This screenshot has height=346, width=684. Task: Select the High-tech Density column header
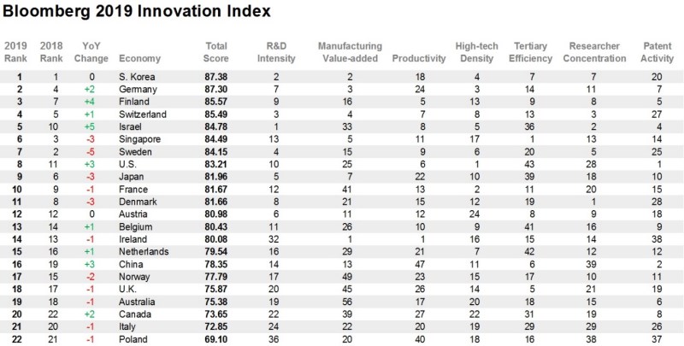click(x=476, y=51)
